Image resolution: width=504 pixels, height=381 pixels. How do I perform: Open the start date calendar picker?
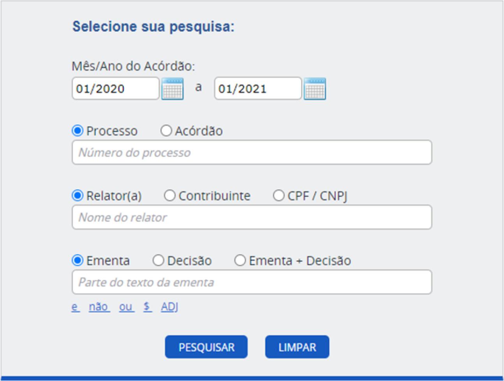[173, 89]
